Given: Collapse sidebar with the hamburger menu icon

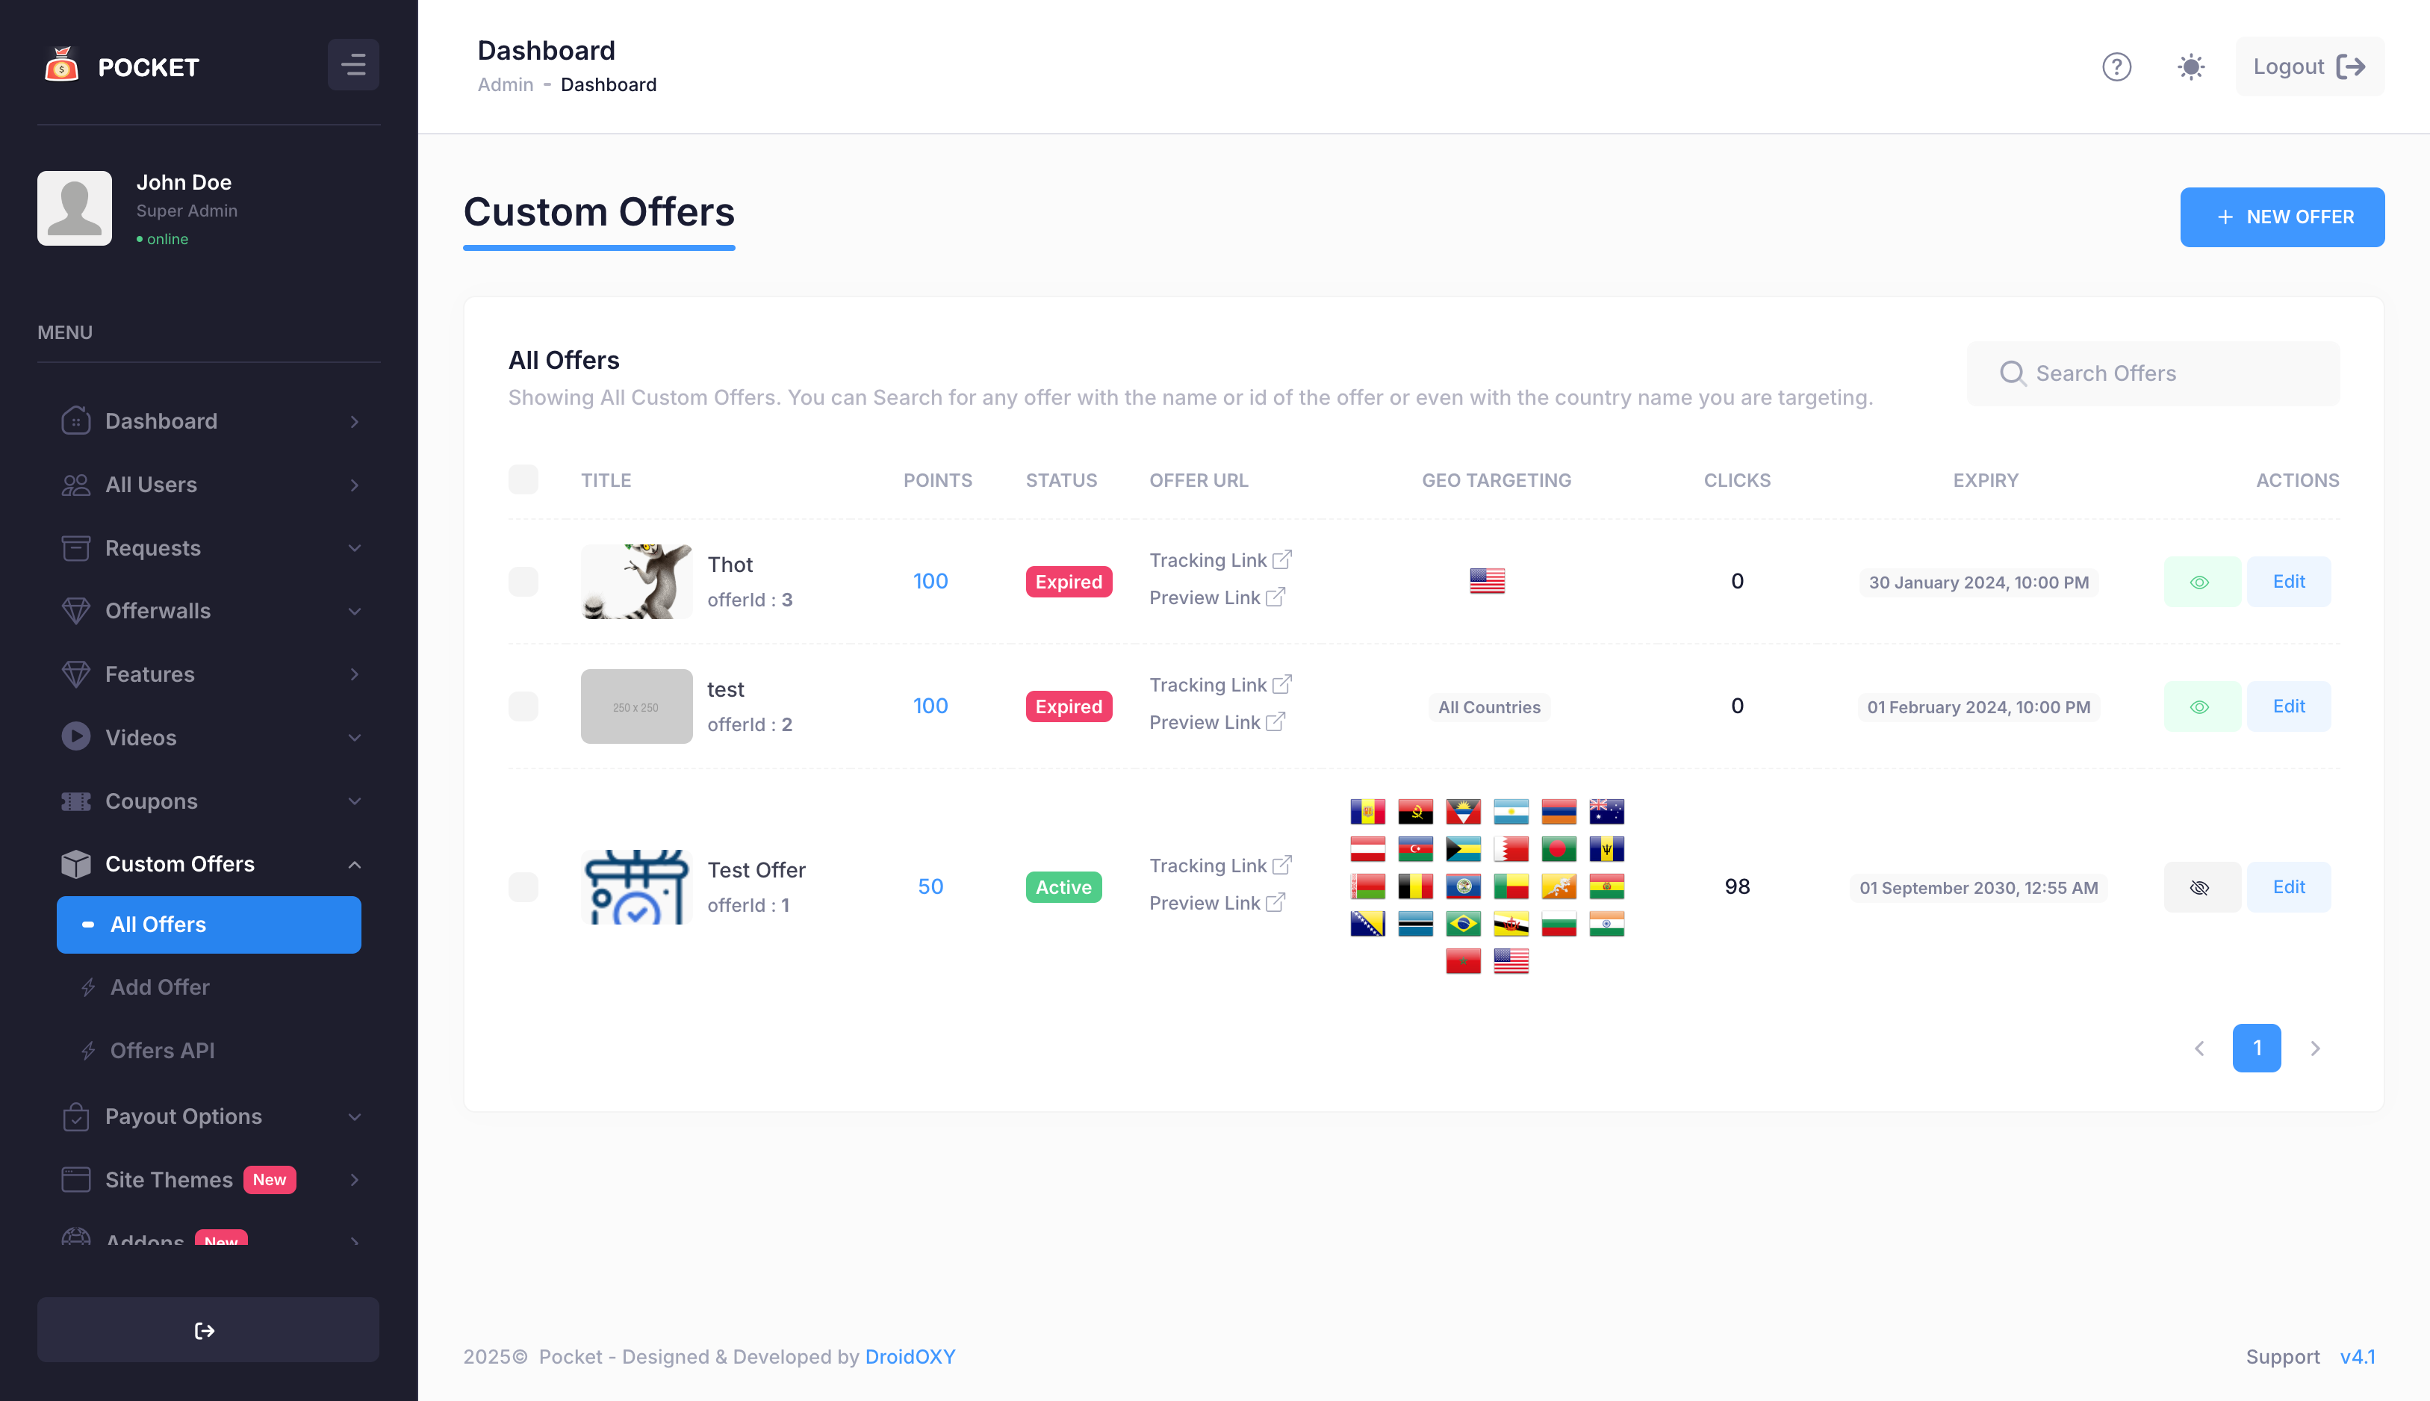Looking at the screenshot, I should pos(353,64).
